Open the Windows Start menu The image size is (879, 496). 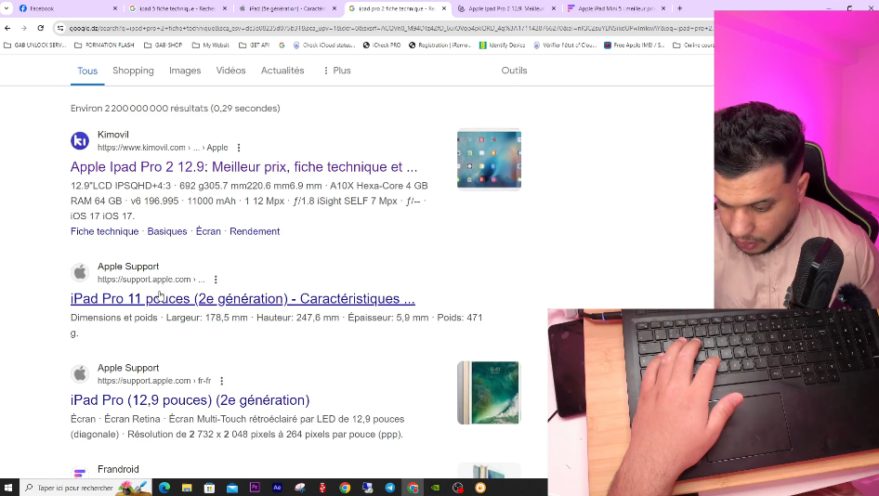8,488
